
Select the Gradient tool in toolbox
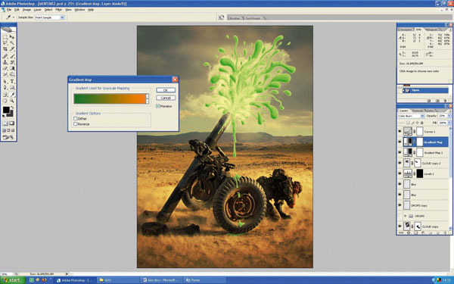(x=12, y=68)
